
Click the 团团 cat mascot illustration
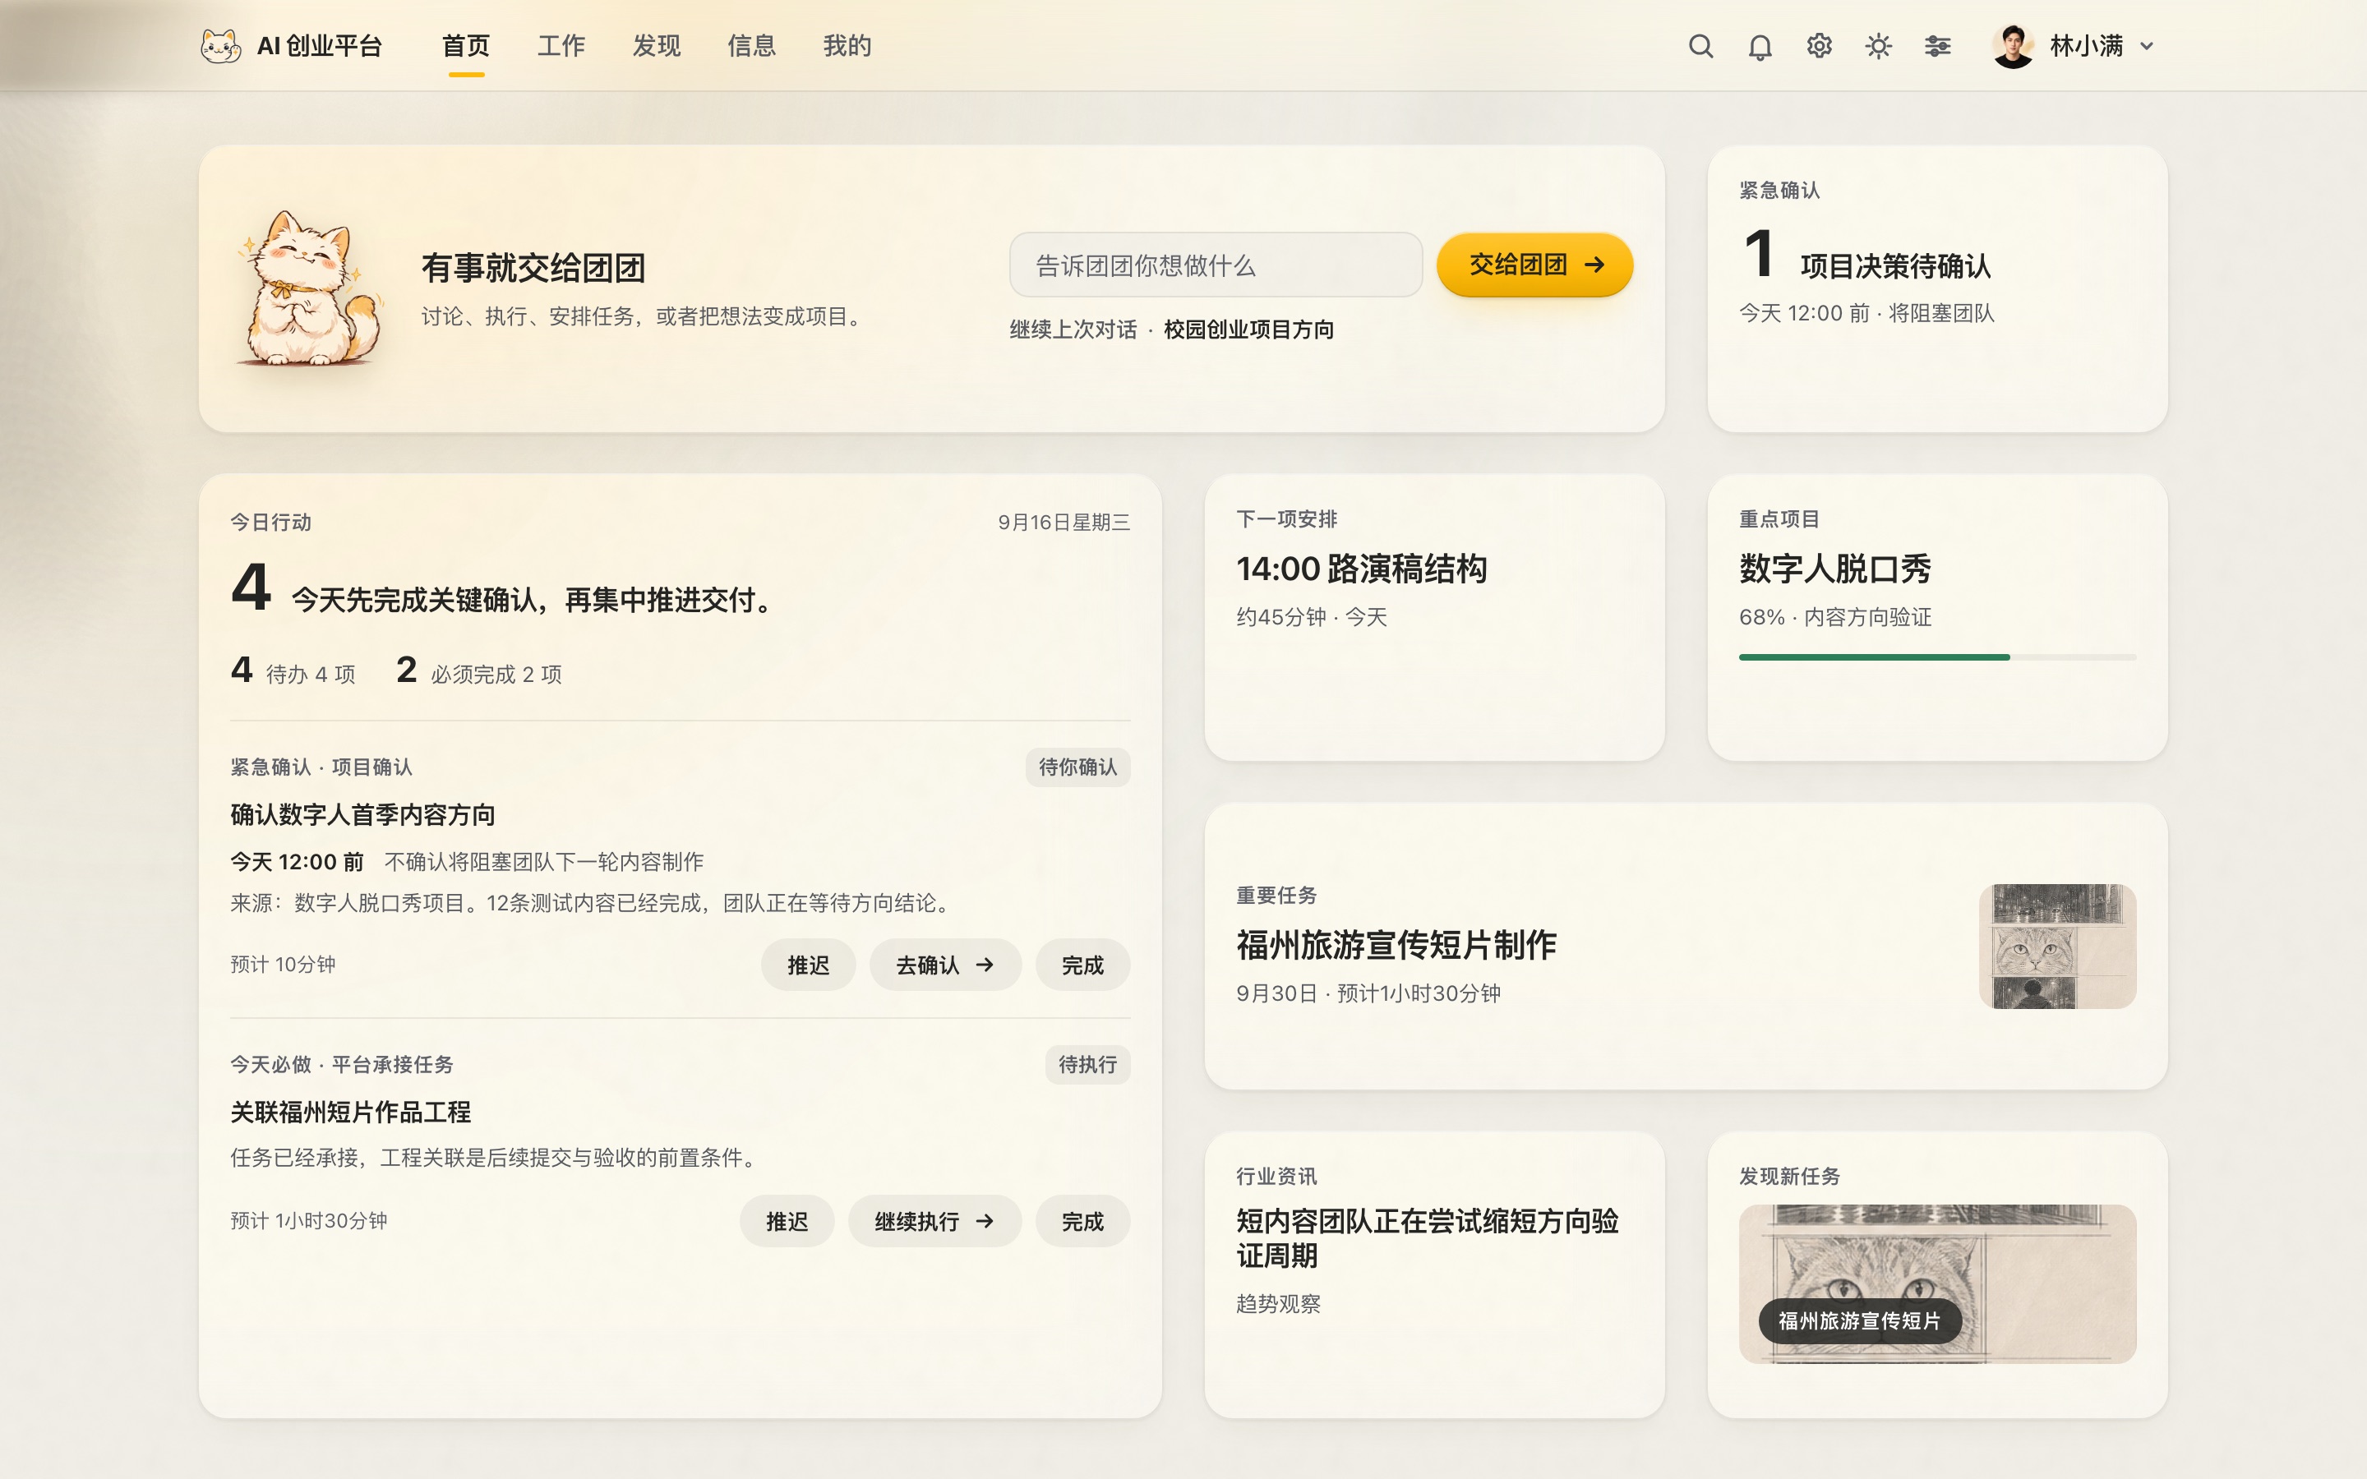coord(308,288)
